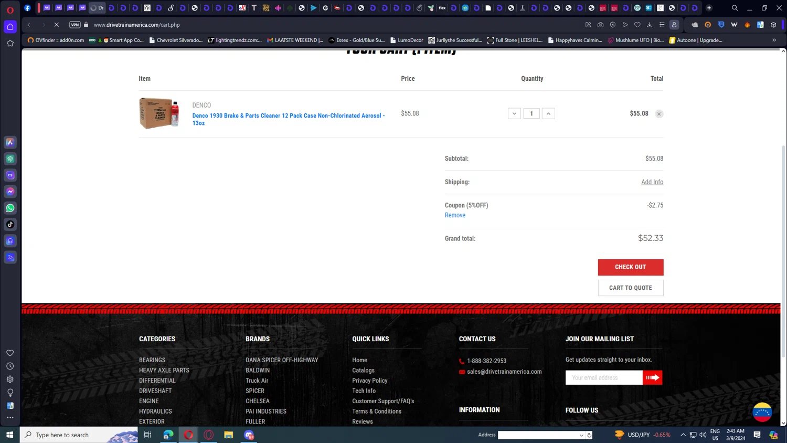The height and width of the screenshot is (443, 787).
Task: Increase item quantity with up arrow
Action: 548,113
